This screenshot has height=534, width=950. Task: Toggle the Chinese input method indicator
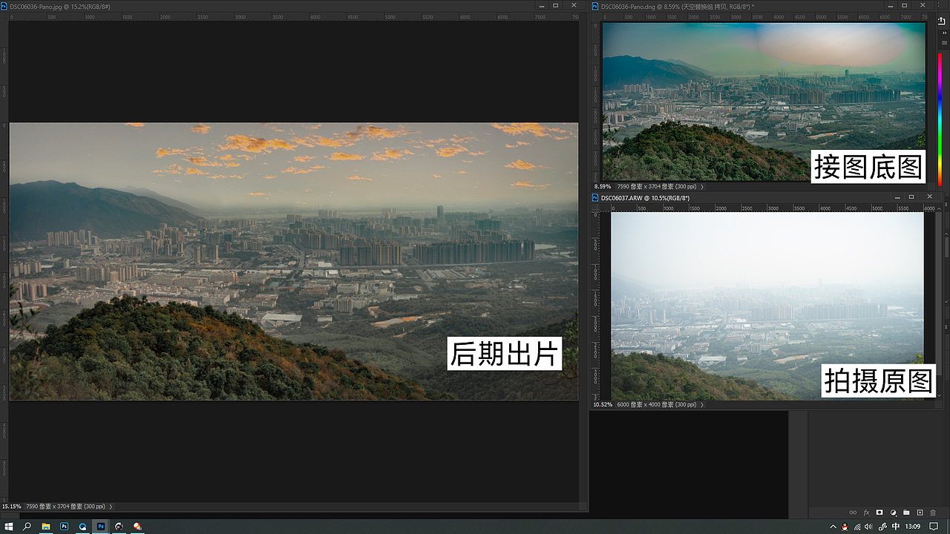click(x=896, y=527)
